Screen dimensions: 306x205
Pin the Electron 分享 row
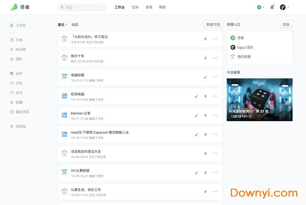[x=206, y=116]
